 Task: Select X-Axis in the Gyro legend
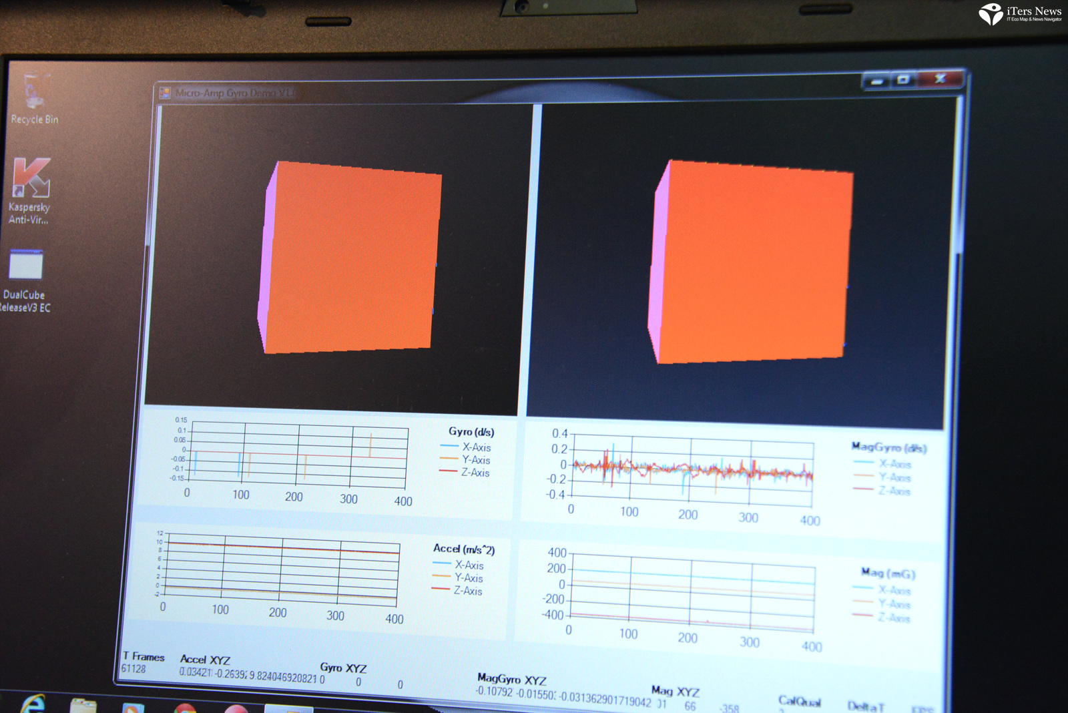476,447
